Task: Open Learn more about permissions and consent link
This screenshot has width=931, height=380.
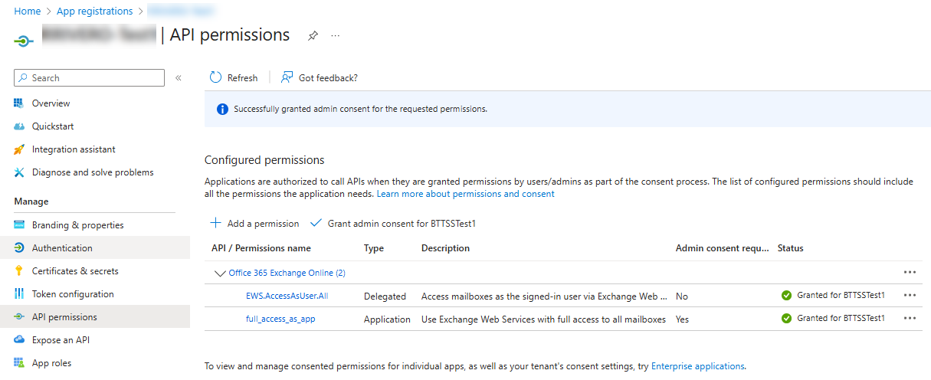Action: point(466,194)
